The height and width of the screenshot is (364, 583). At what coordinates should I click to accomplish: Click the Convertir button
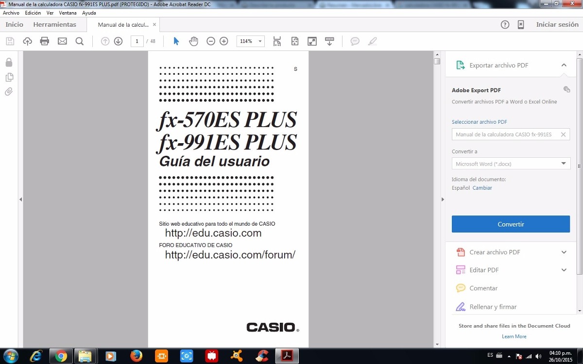point(511,224)
